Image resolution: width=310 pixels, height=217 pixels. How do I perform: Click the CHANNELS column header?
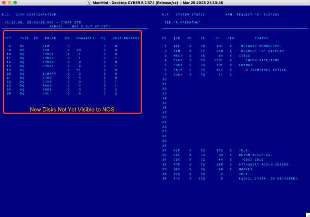[85, 38]
